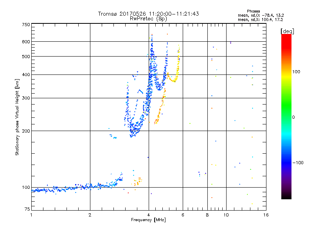
Task: Click the black bottom of the phase colorbar
Action: [286, 196]
